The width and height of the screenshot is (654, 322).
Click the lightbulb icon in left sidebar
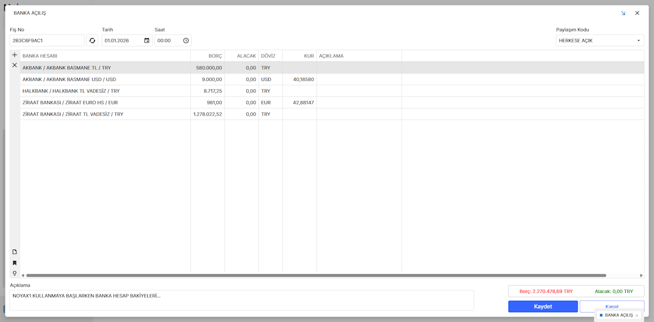[15, 274]
